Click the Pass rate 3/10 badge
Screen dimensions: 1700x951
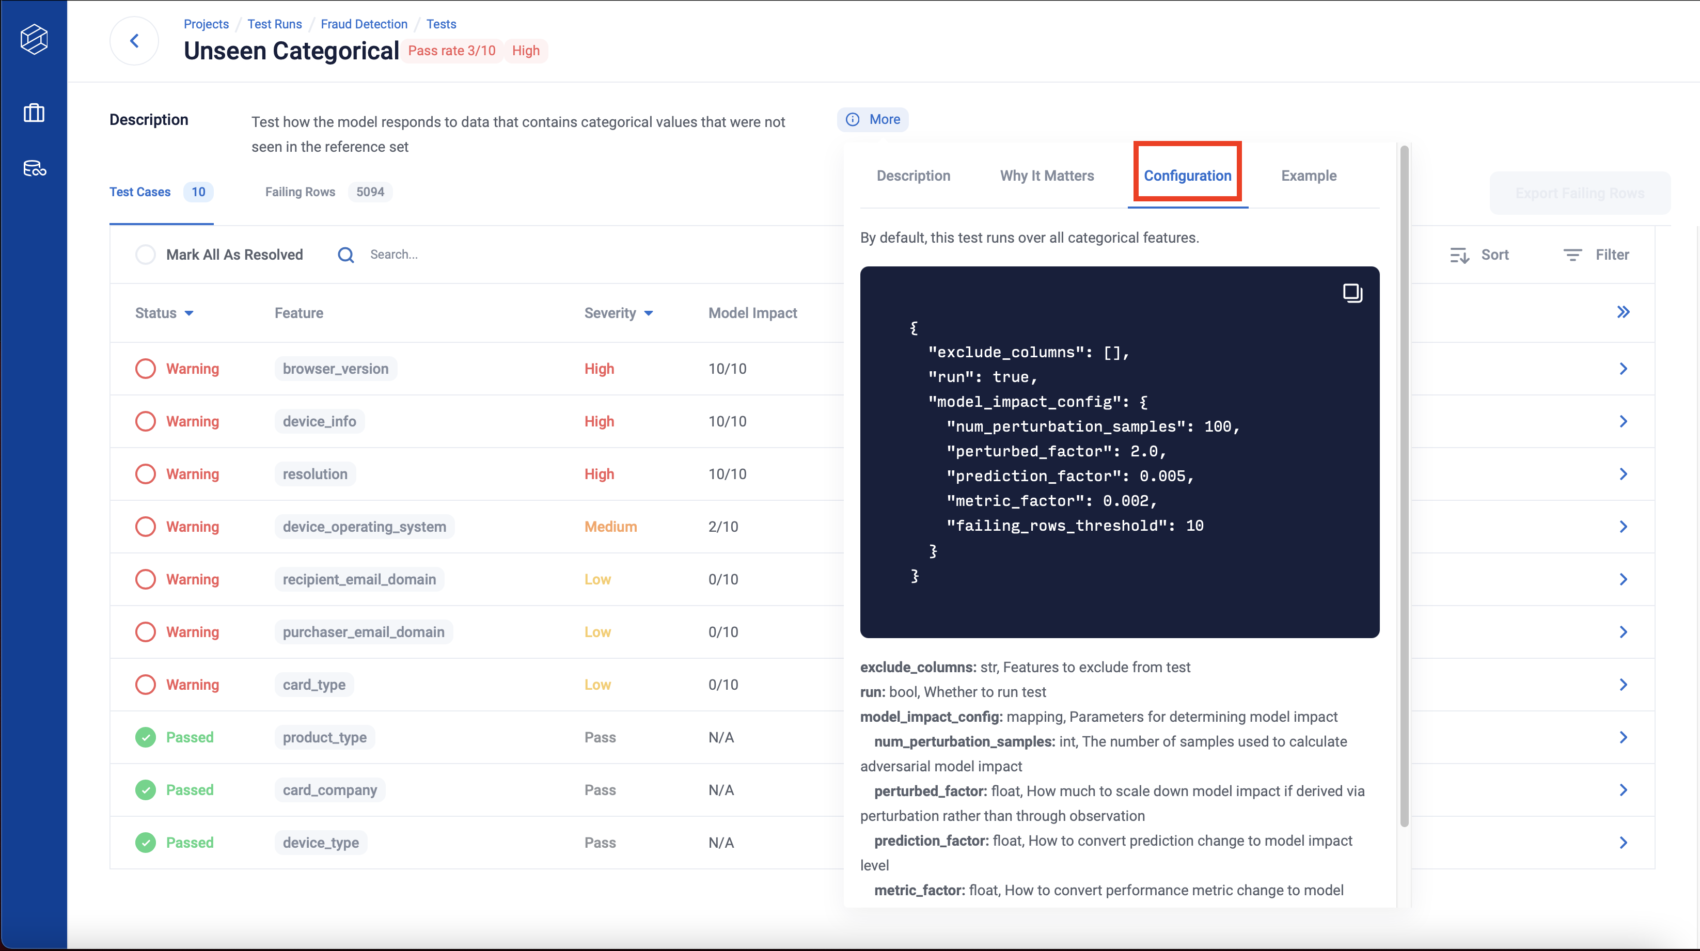(451, 51)
